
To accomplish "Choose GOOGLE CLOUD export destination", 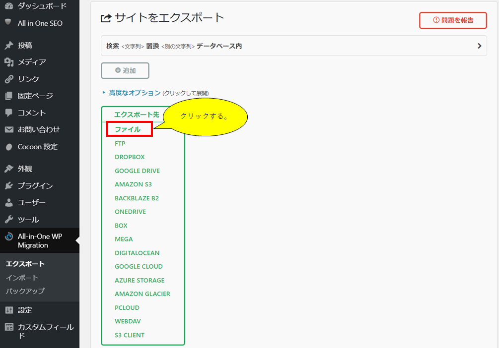I will pos(139,266).
